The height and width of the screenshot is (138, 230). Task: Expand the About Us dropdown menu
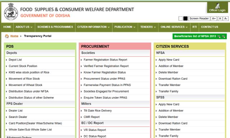[x=24, y=27]
